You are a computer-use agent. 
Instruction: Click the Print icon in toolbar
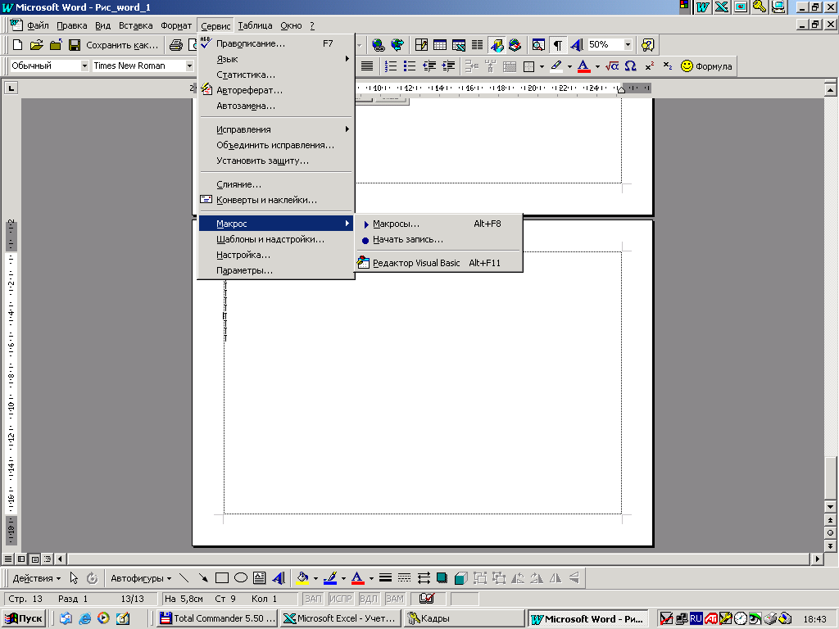(x=176, y=45)
